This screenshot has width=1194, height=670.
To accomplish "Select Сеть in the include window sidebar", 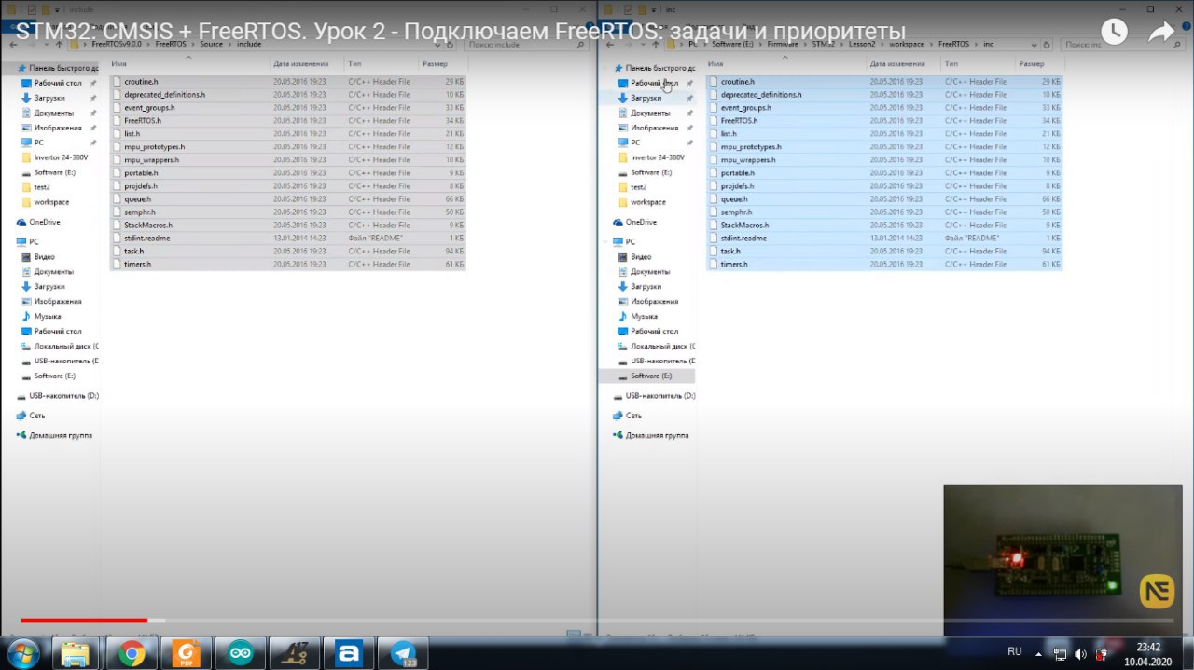I will pyautogui.click(x=36, y=416).
